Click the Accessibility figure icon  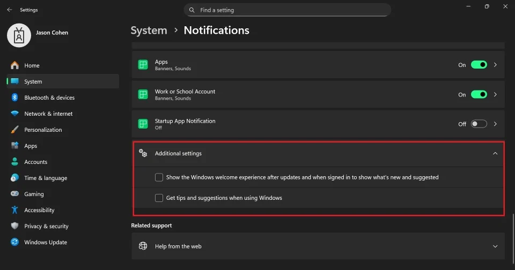[15, 210]
